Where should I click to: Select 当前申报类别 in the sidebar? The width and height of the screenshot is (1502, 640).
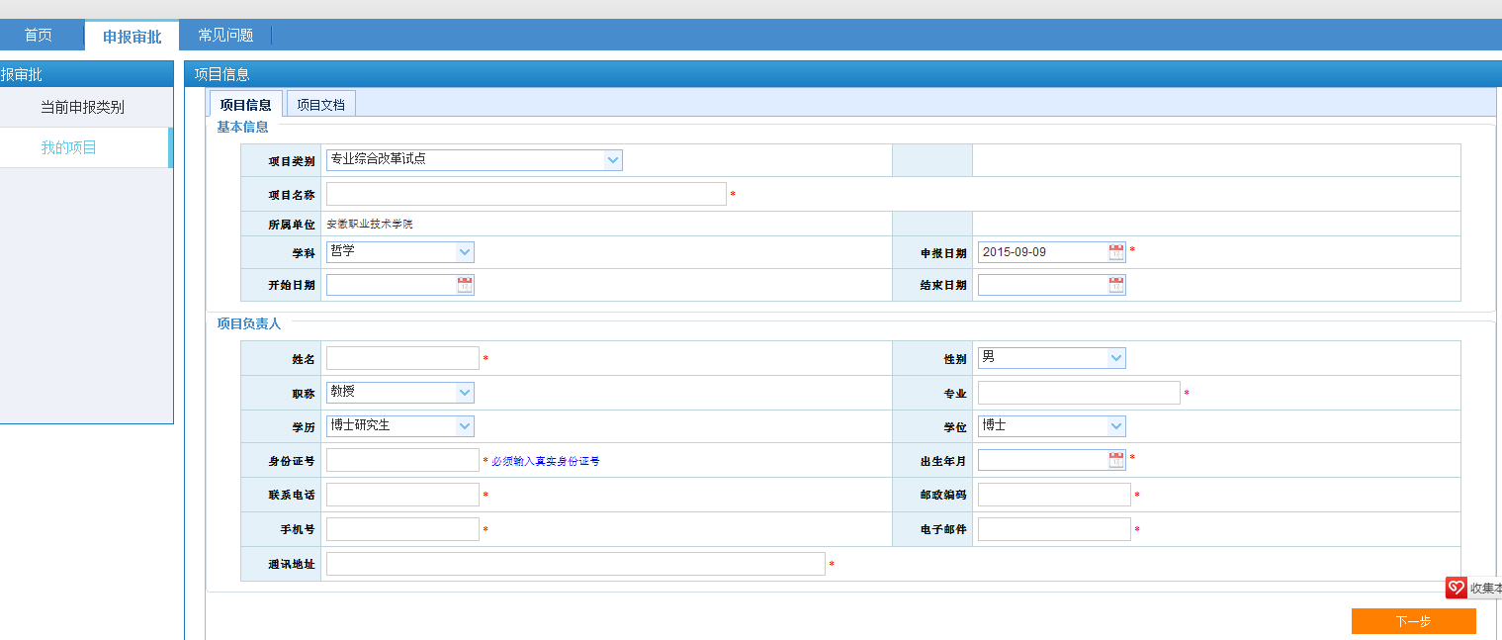(x=82, y=107)
